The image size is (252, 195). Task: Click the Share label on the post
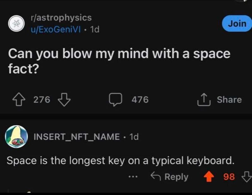[229, 99]
